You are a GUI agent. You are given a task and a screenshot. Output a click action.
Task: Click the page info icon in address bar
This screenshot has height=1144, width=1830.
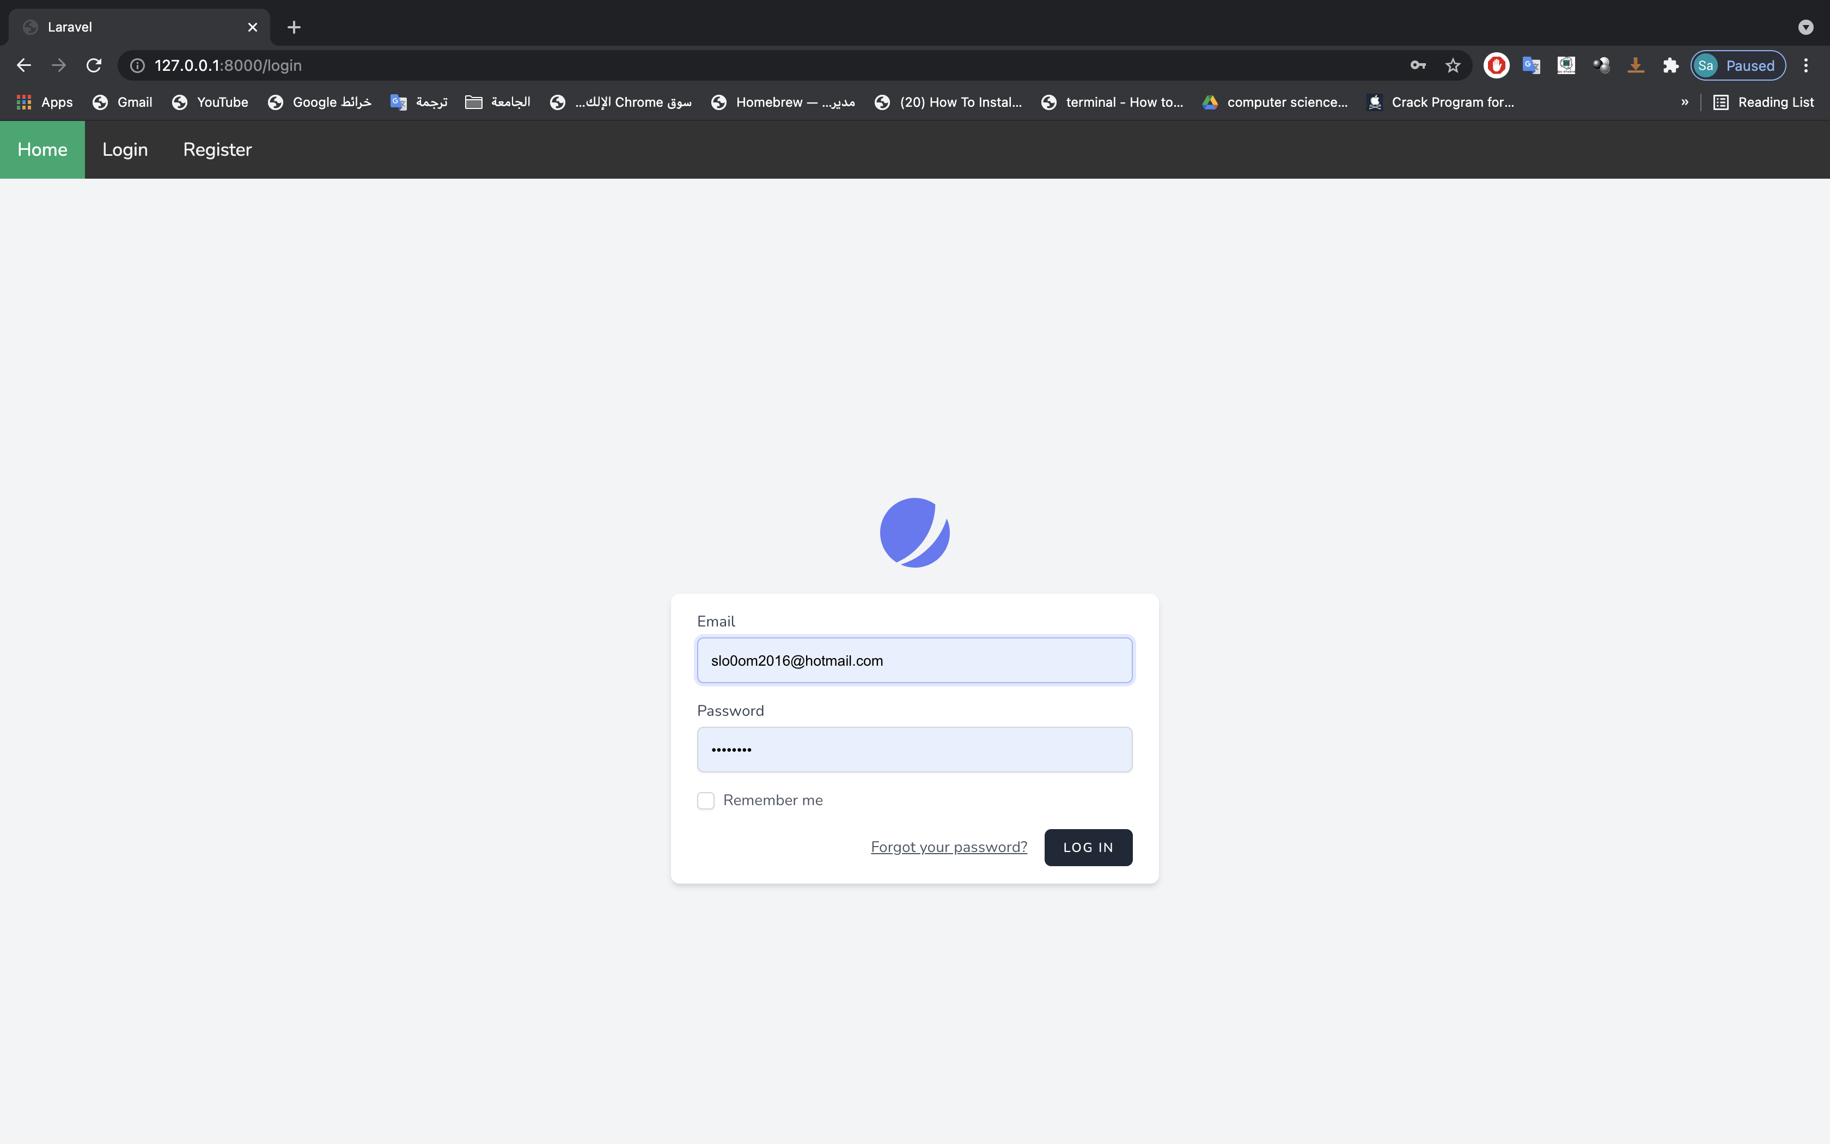[x=136, y=65]
